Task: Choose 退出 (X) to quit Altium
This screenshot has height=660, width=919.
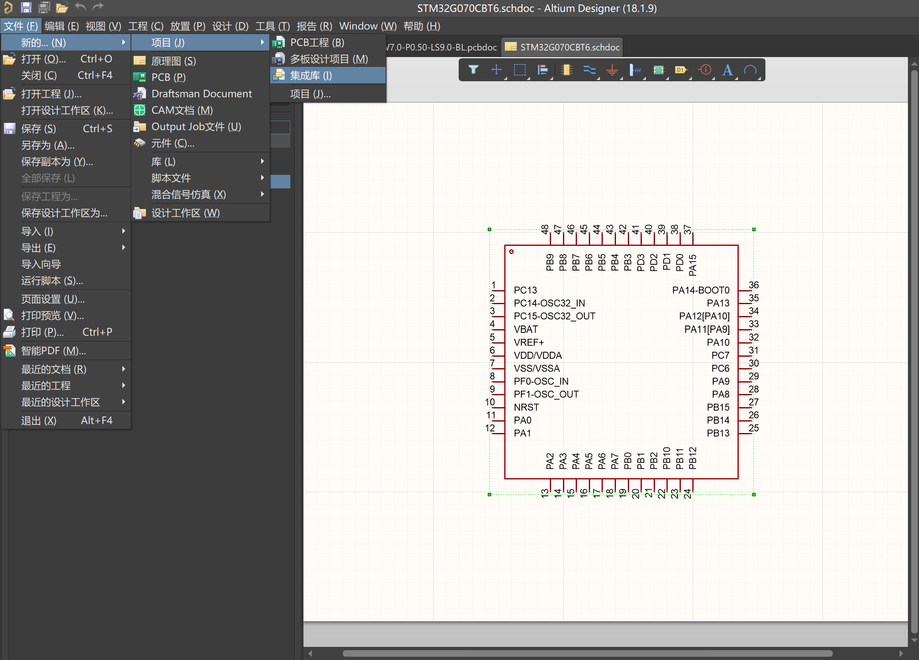Action: point(66,420)
